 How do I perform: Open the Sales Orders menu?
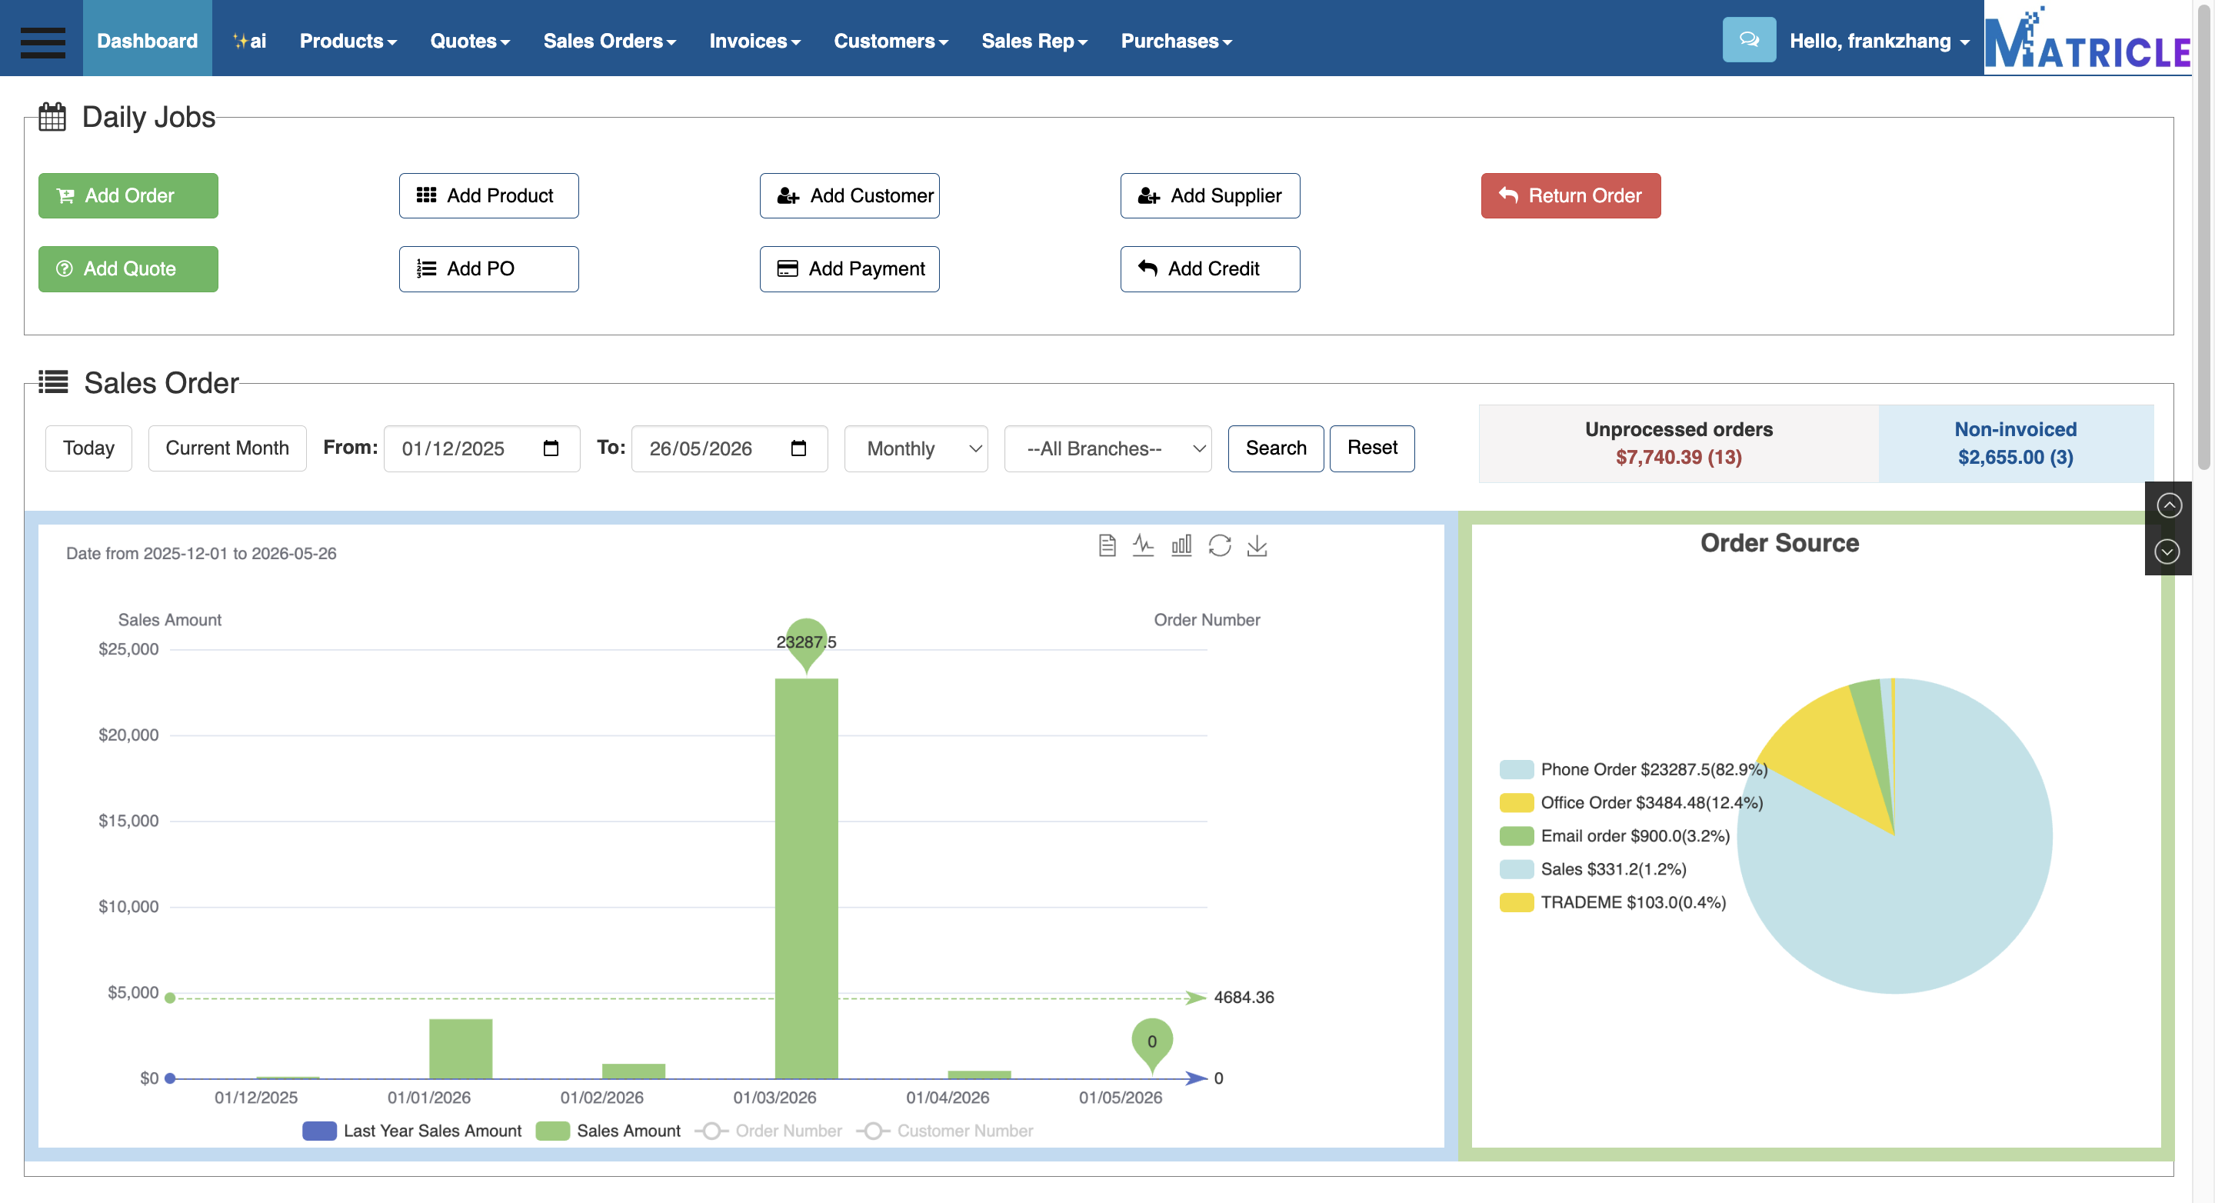(x=609, y=41)
